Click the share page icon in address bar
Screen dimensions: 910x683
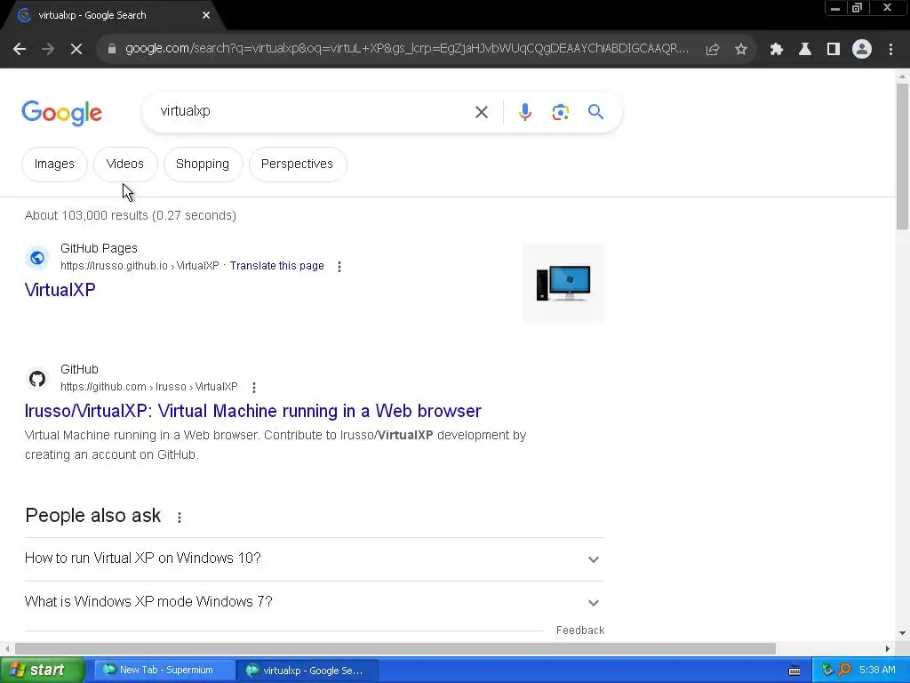(713, 50)
